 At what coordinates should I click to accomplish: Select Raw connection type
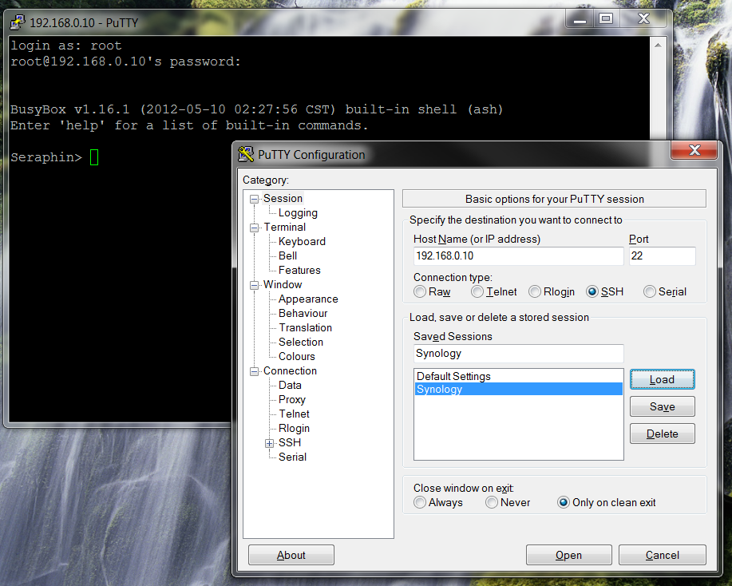[x=433, y=292]
